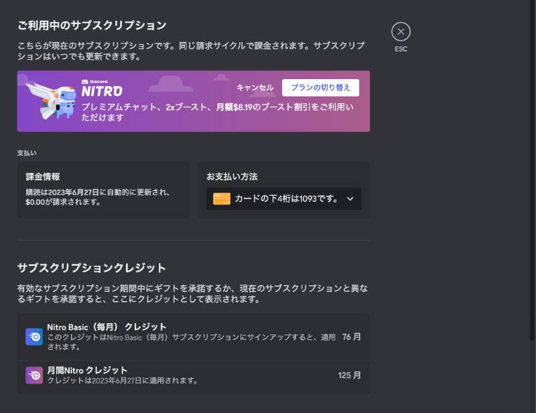Click the Discord Nitro logo on the banner
This screenshot has height=413, width=536.
pos(102,88)
